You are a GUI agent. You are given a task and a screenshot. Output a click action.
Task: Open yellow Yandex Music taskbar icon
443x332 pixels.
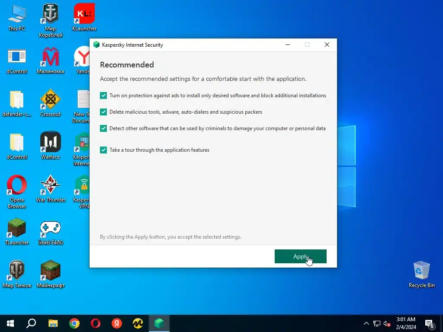click(x=138, y=323)
